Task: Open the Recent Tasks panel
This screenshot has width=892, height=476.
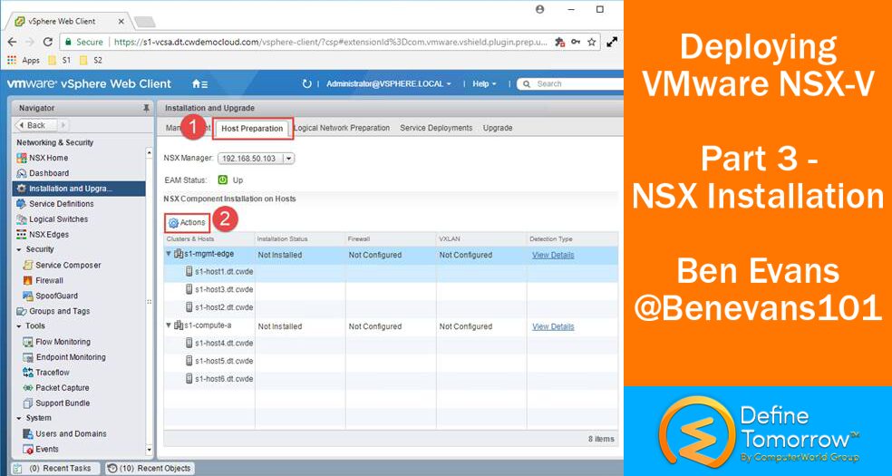Action: click(55, 468)
